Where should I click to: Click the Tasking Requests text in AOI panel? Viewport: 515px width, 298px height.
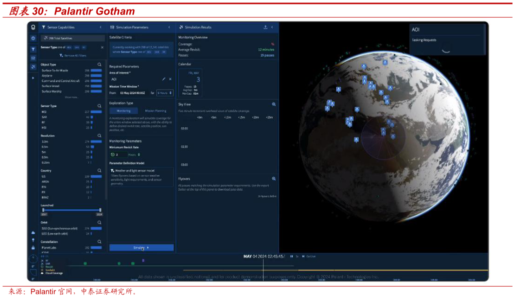[x=424, y=40]
